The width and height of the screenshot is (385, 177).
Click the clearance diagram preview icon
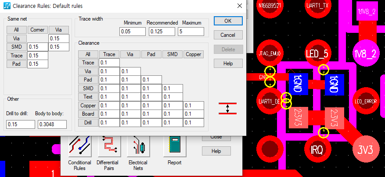click(227, 108)
